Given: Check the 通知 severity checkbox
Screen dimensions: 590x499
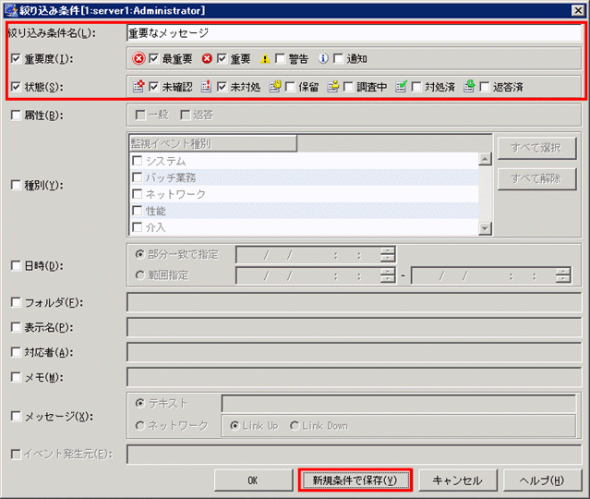Looking at the screenshot, I should click(338, 58).
